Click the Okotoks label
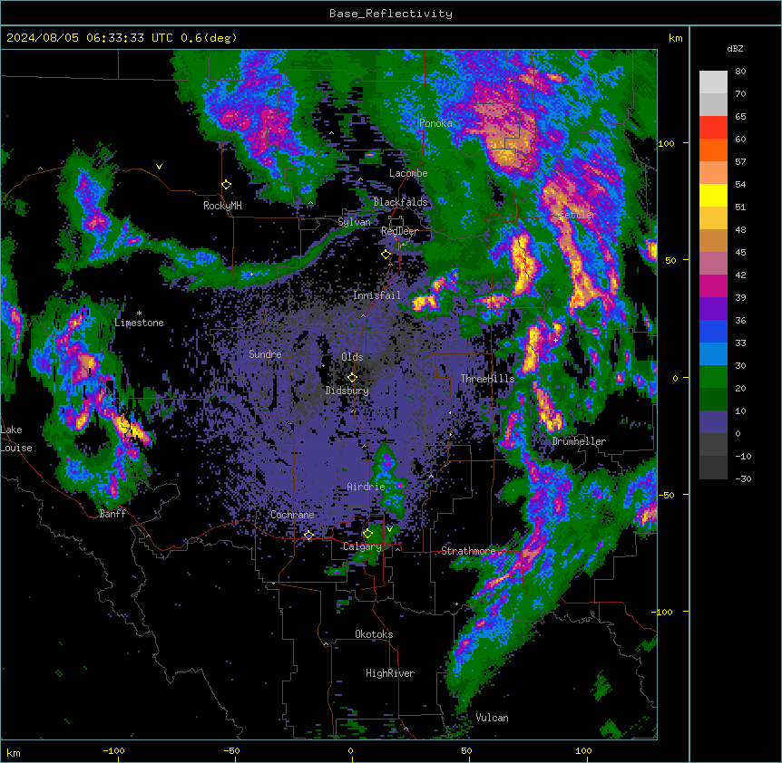 [374, 634]
